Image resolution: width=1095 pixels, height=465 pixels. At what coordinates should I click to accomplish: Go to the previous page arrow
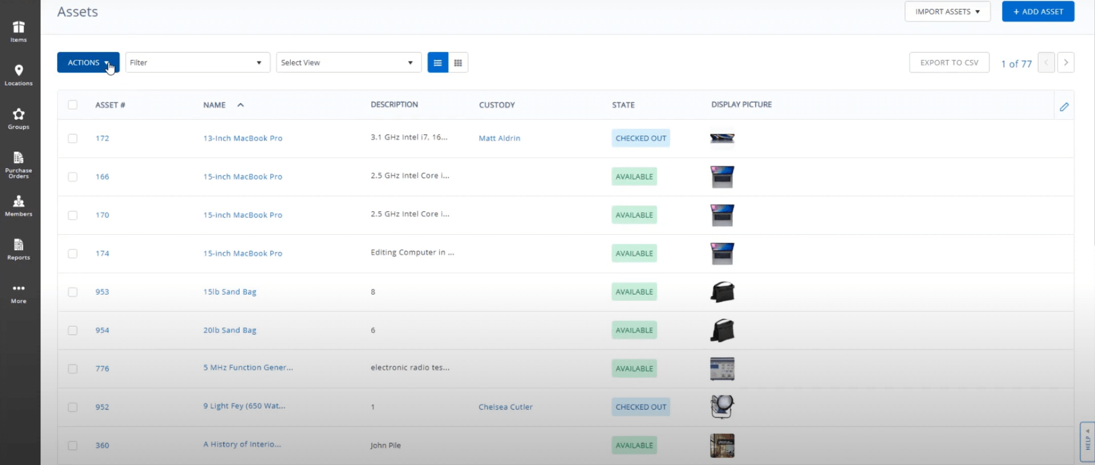(1046, 62)
